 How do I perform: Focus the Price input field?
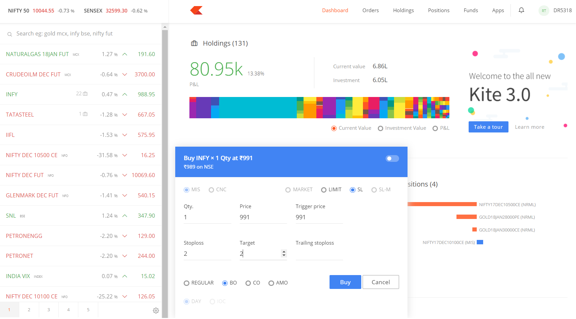263,217
